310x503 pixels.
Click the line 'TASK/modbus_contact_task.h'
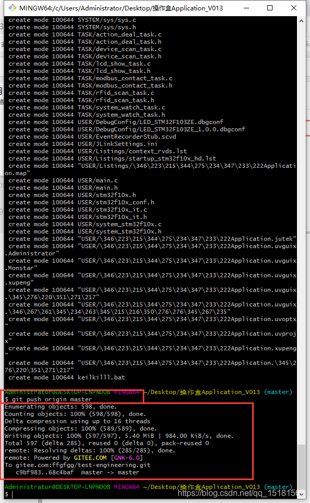(x=91, y=85)
